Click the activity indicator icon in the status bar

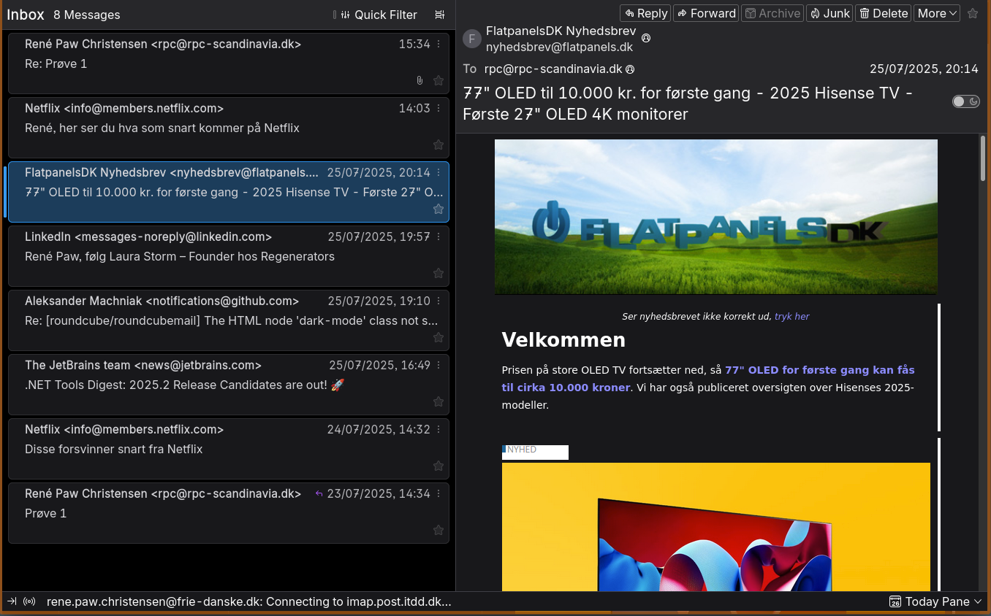point(29,601)
